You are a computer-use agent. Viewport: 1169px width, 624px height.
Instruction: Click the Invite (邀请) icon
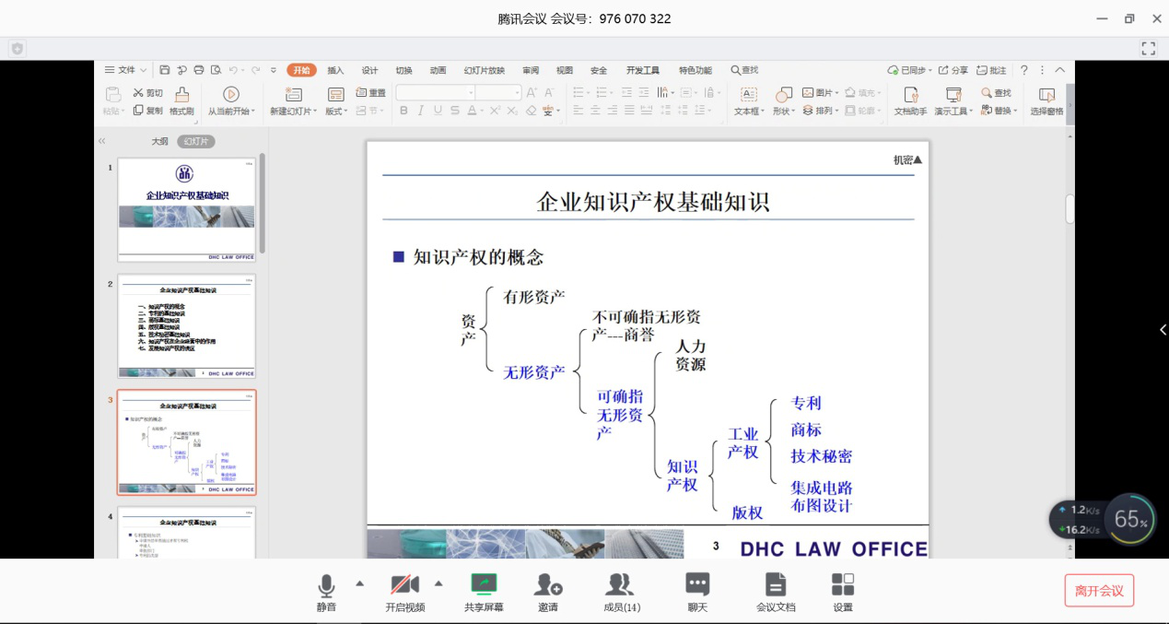point(548,592)
